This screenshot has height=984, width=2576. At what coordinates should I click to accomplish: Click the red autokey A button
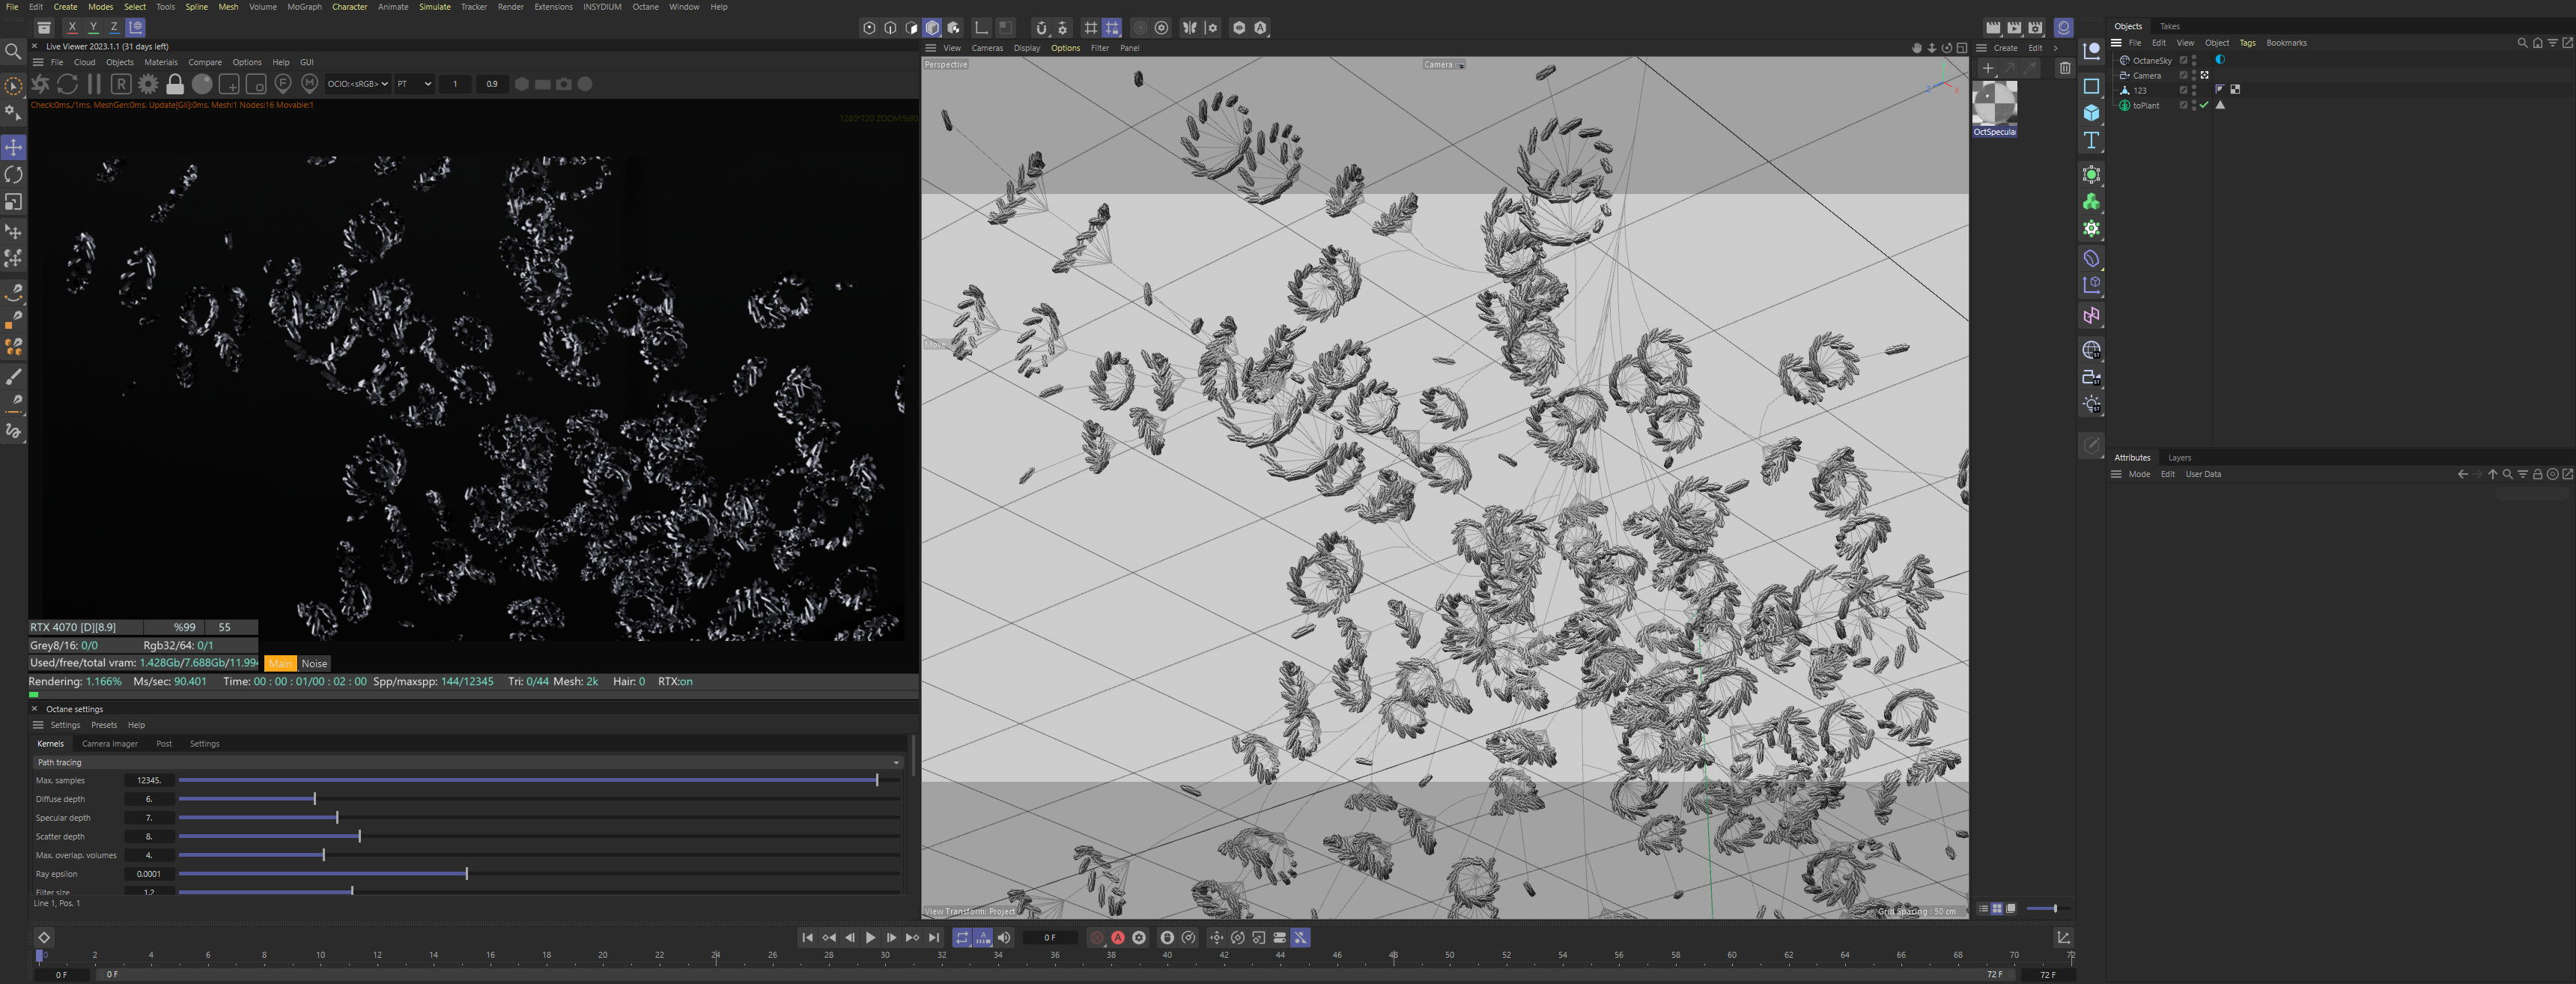[x=1118, y=937]
